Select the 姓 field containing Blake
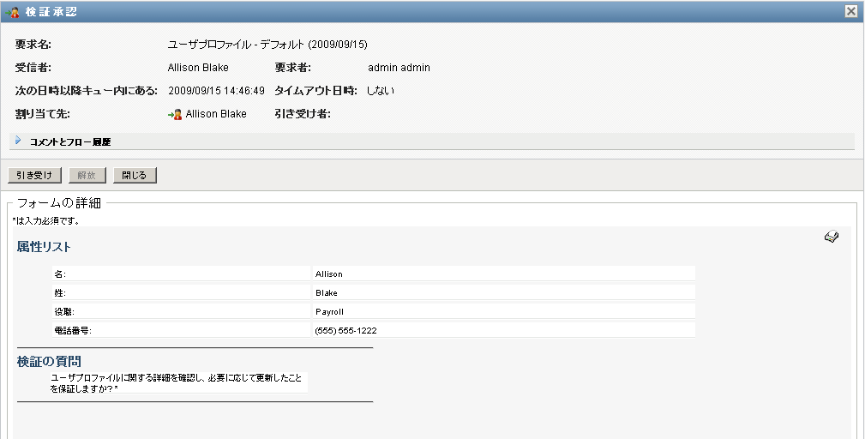 (503, 293)
